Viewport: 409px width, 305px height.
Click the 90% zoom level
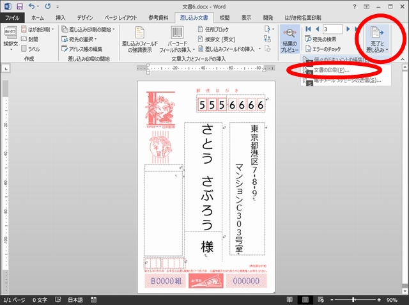(392, 300)
